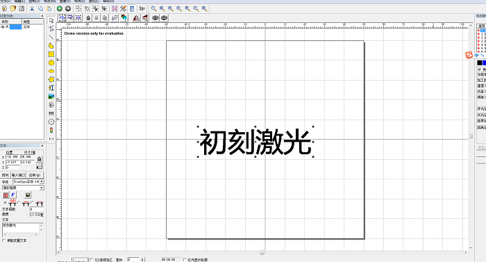Click the black padlock lock-object icon

tap(88, 18)
